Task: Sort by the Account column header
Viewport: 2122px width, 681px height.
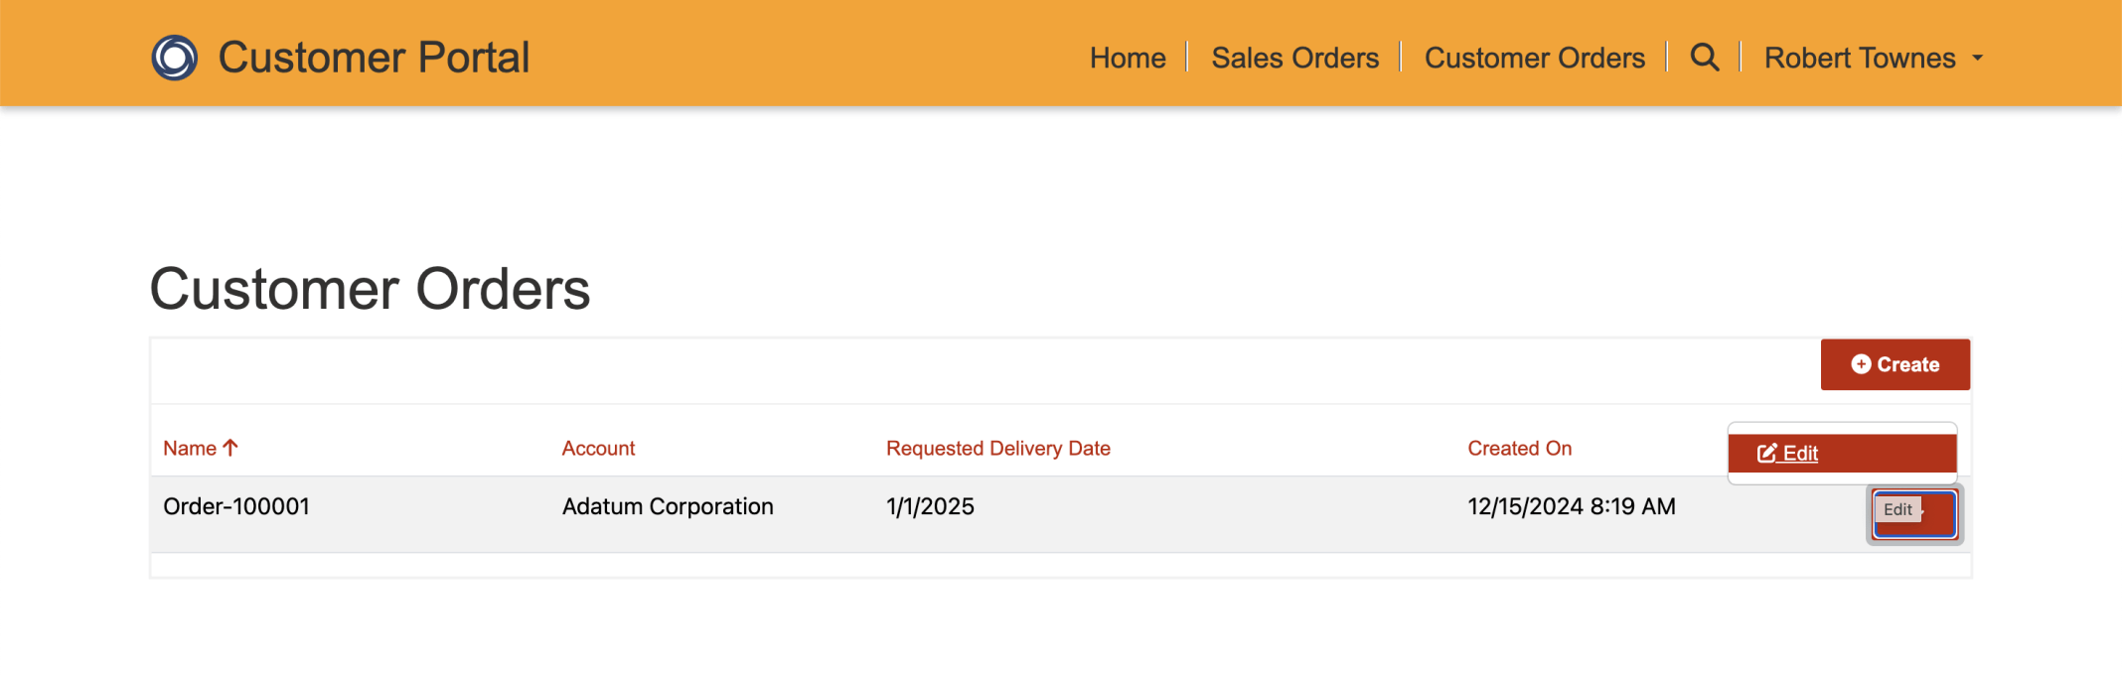Action: 598,448
